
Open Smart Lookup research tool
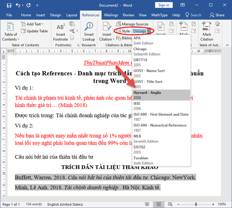89,31
